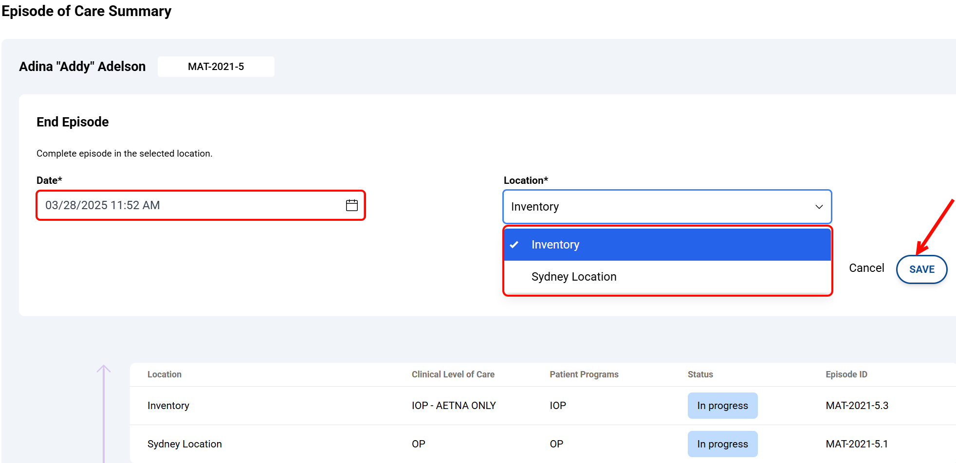Click the checkmark beside the Inventory option
Image resolution: width=956 pixels, height=463 pixels.
[x=514, y=245]
